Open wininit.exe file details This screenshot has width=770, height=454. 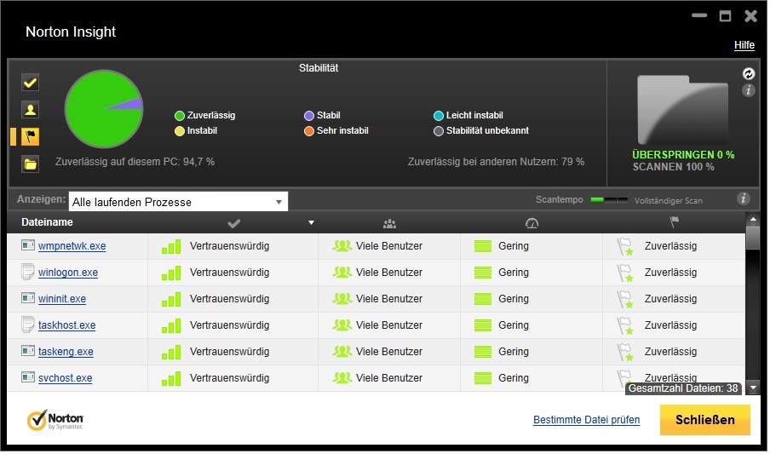coord(62,299)
